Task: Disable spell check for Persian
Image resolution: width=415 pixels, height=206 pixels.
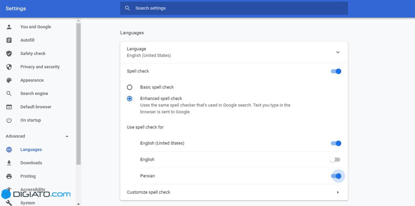Action: (x=336, y=176)
